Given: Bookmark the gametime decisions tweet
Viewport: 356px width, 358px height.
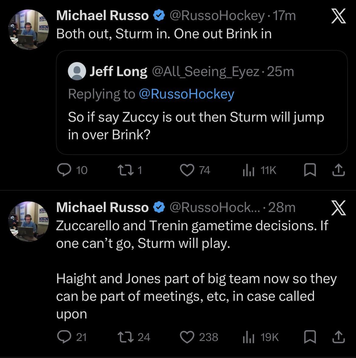Looking at the screenshot, I should pyautogui.click(x=310, y=337).
